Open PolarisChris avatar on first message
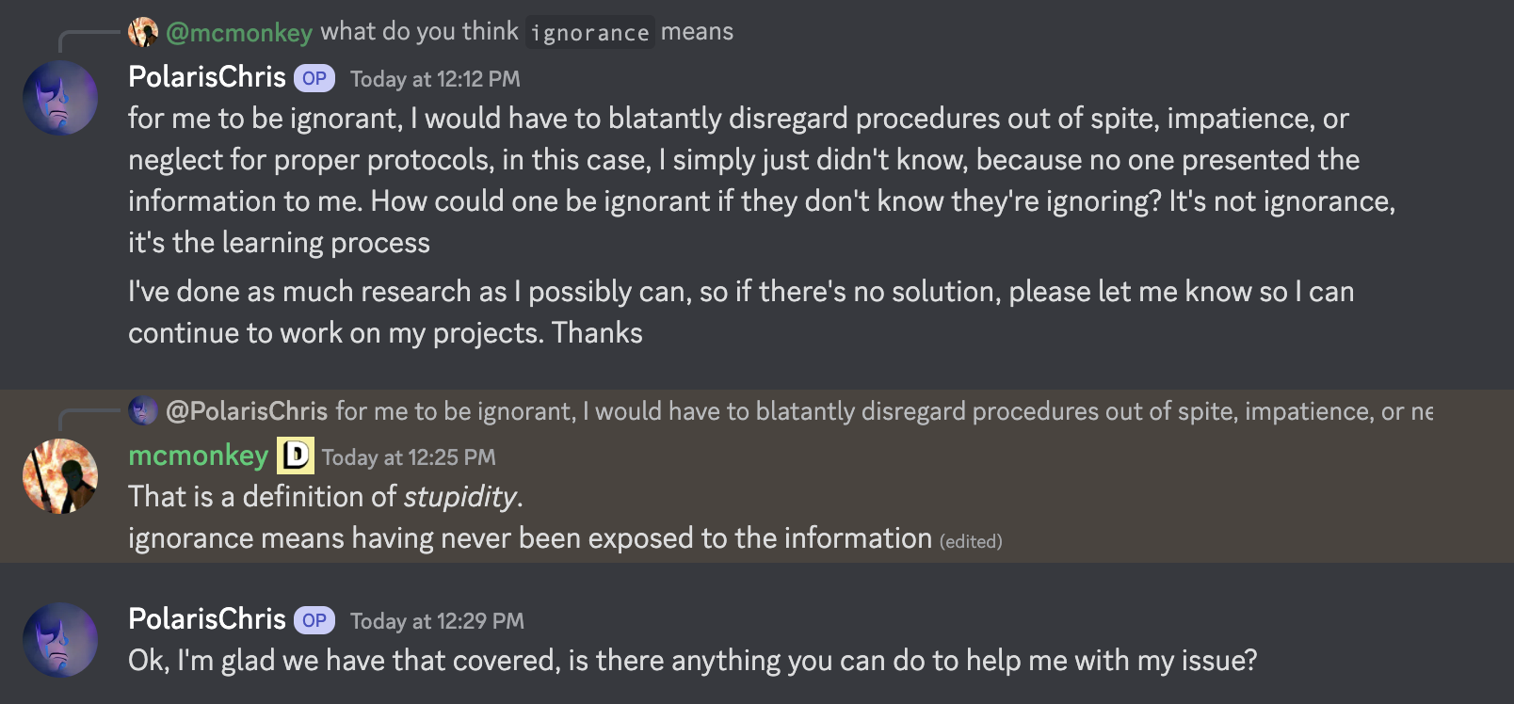 [x=60, y=98]
